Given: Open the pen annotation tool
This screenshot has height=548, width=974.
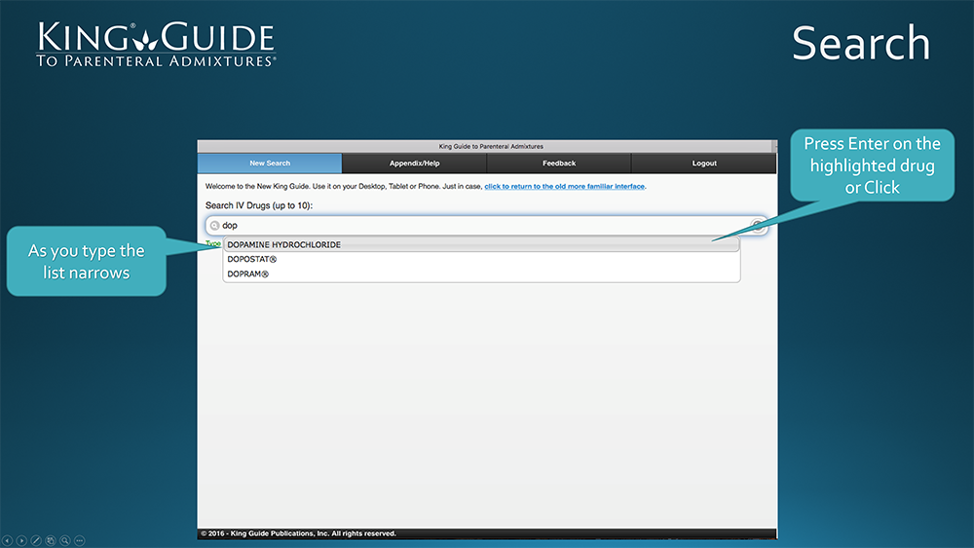Looking at the screenshot, I should pos(36,541).
